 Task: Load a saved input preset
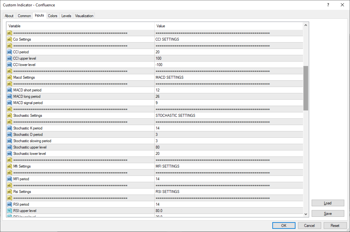(328, 203)
